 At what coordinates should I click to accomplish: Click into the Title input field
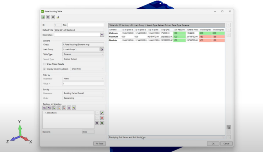pos(86,25)
